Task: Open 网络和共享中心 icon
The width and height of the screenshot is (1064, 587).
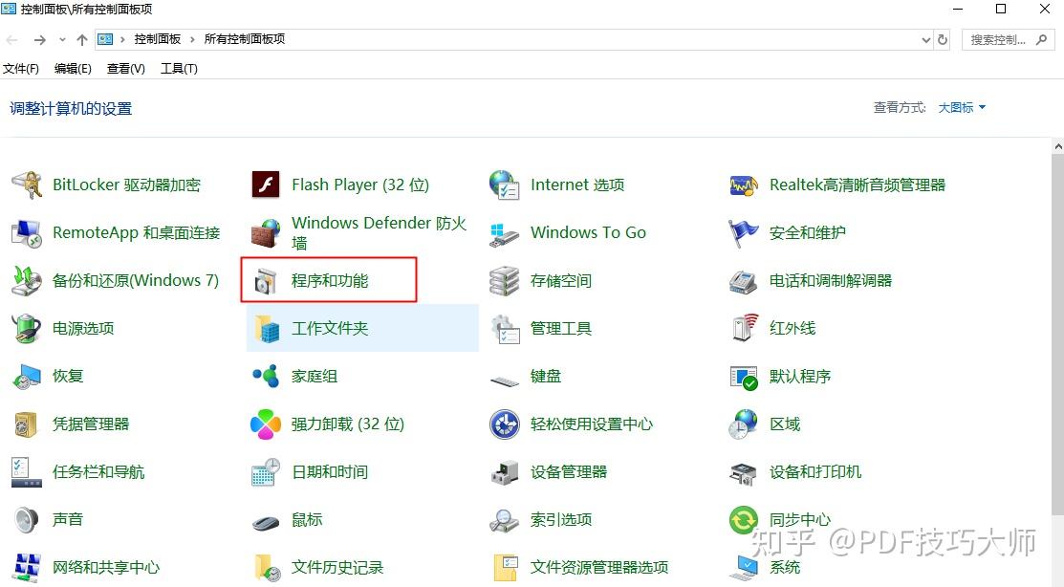Action: coord(28,568)
